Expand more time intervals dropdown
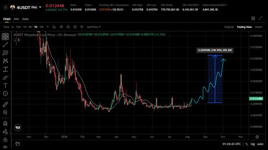This screenshot has width=268, height=150. [x=48, y=27]
